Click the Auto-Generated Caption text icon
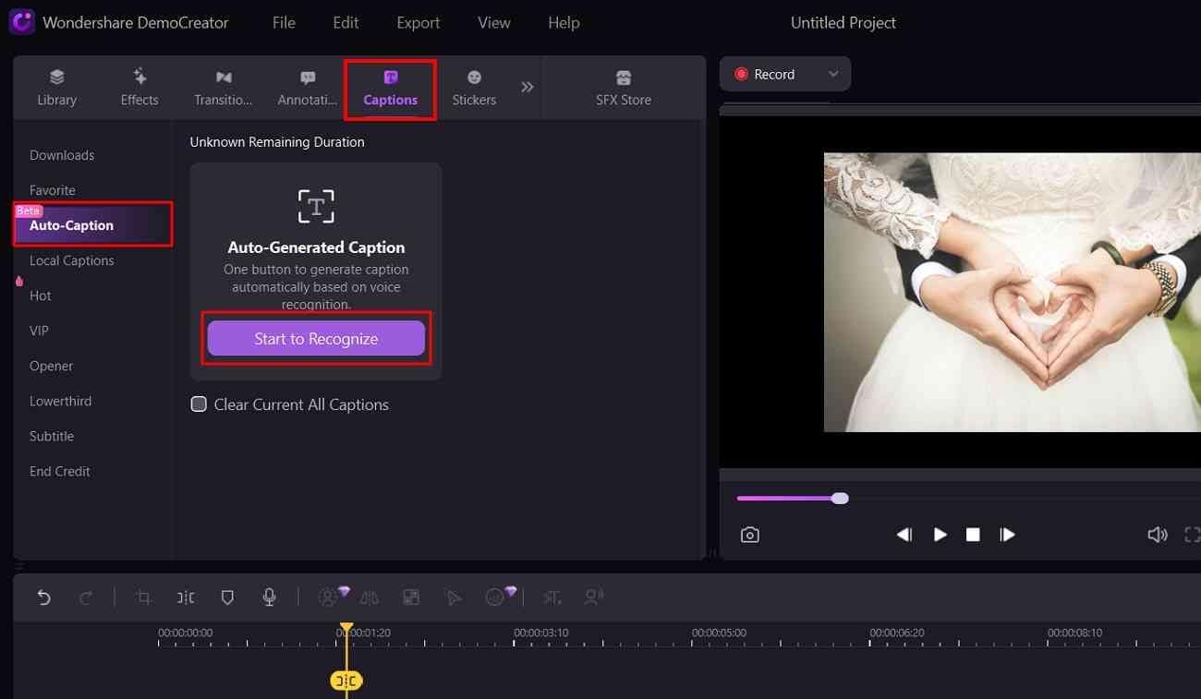Viewport: 1201px width, 699px height. tap(316, 206)
